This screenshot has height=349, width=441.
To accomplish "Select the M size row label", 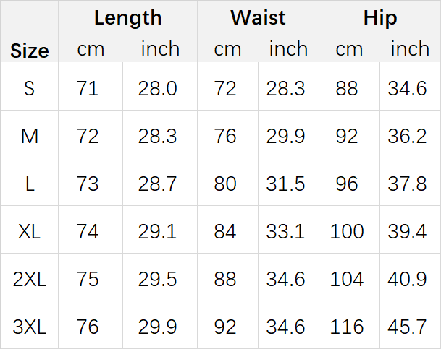I will coord(29,136).
